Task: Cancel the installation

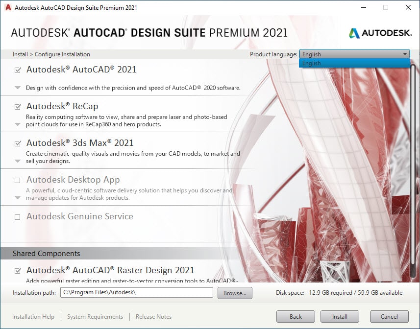Action: (x=389, y=317)
